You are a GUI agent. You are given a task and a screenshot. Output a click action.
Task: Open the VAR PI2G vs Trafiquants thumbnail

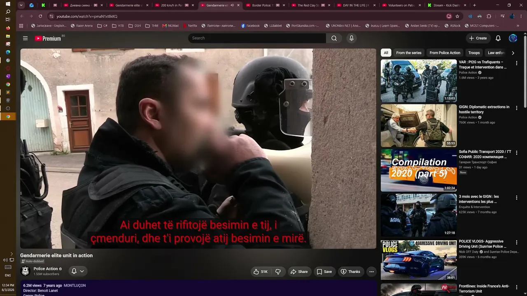tap(419, 81)
